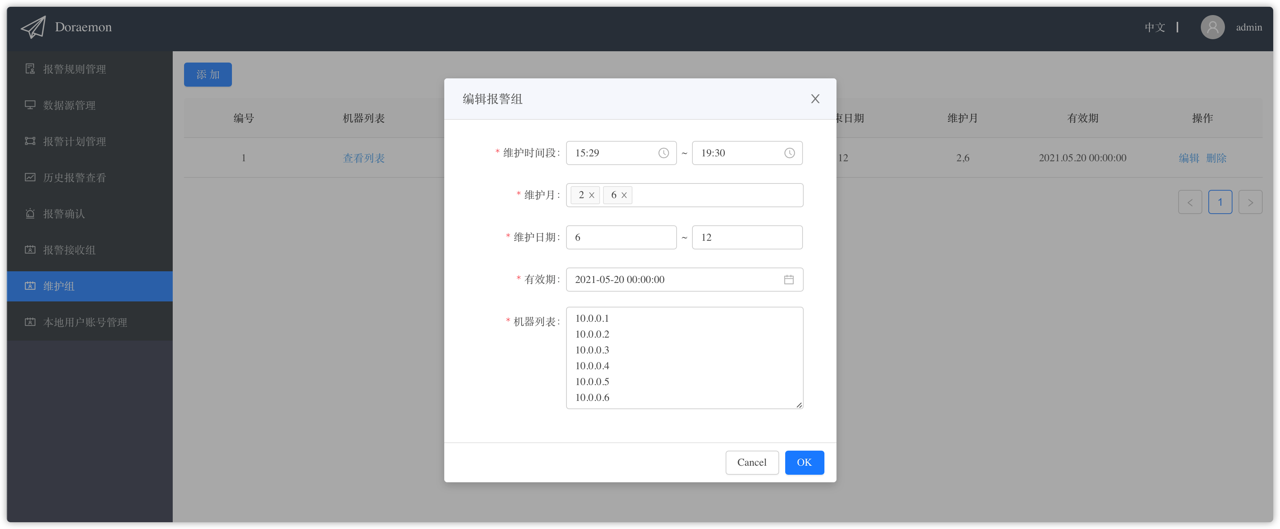Click the machine list text area
The image size is (1280, 529).
click(684, 357)
